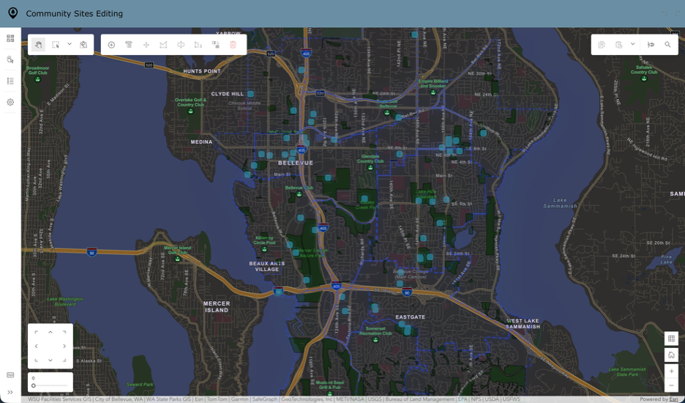Image resolution: width=685 pixels, height=403 pixels.
Task: Click the WEST LAKE SAMMAMISH label
Action: (x=523, y=323)
